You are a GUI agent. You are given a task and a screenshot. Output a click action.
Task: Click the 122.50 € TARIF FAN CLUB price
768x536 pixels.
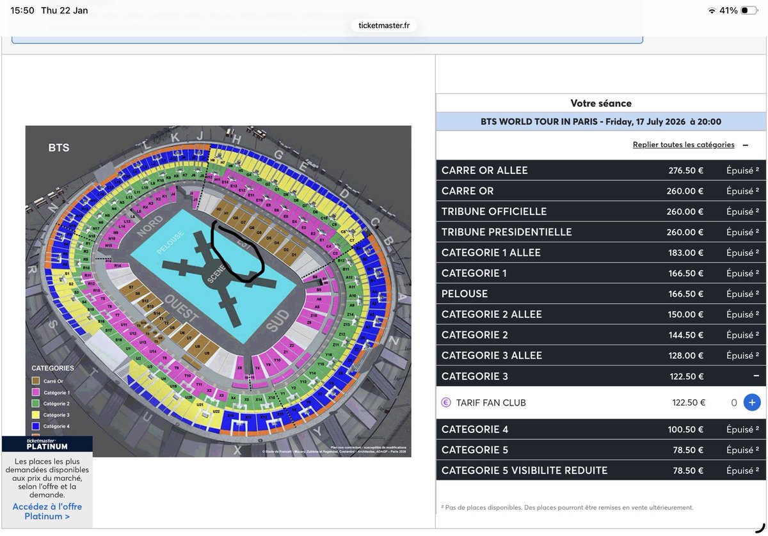point(689,403)
